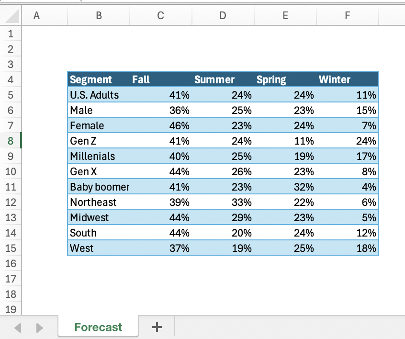
Task: Select column F header
Action: click(x=347, y=15)
